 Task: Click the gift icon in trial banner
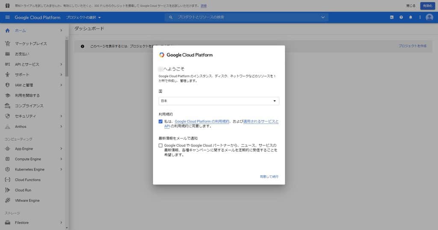click(x=7, y=6)
